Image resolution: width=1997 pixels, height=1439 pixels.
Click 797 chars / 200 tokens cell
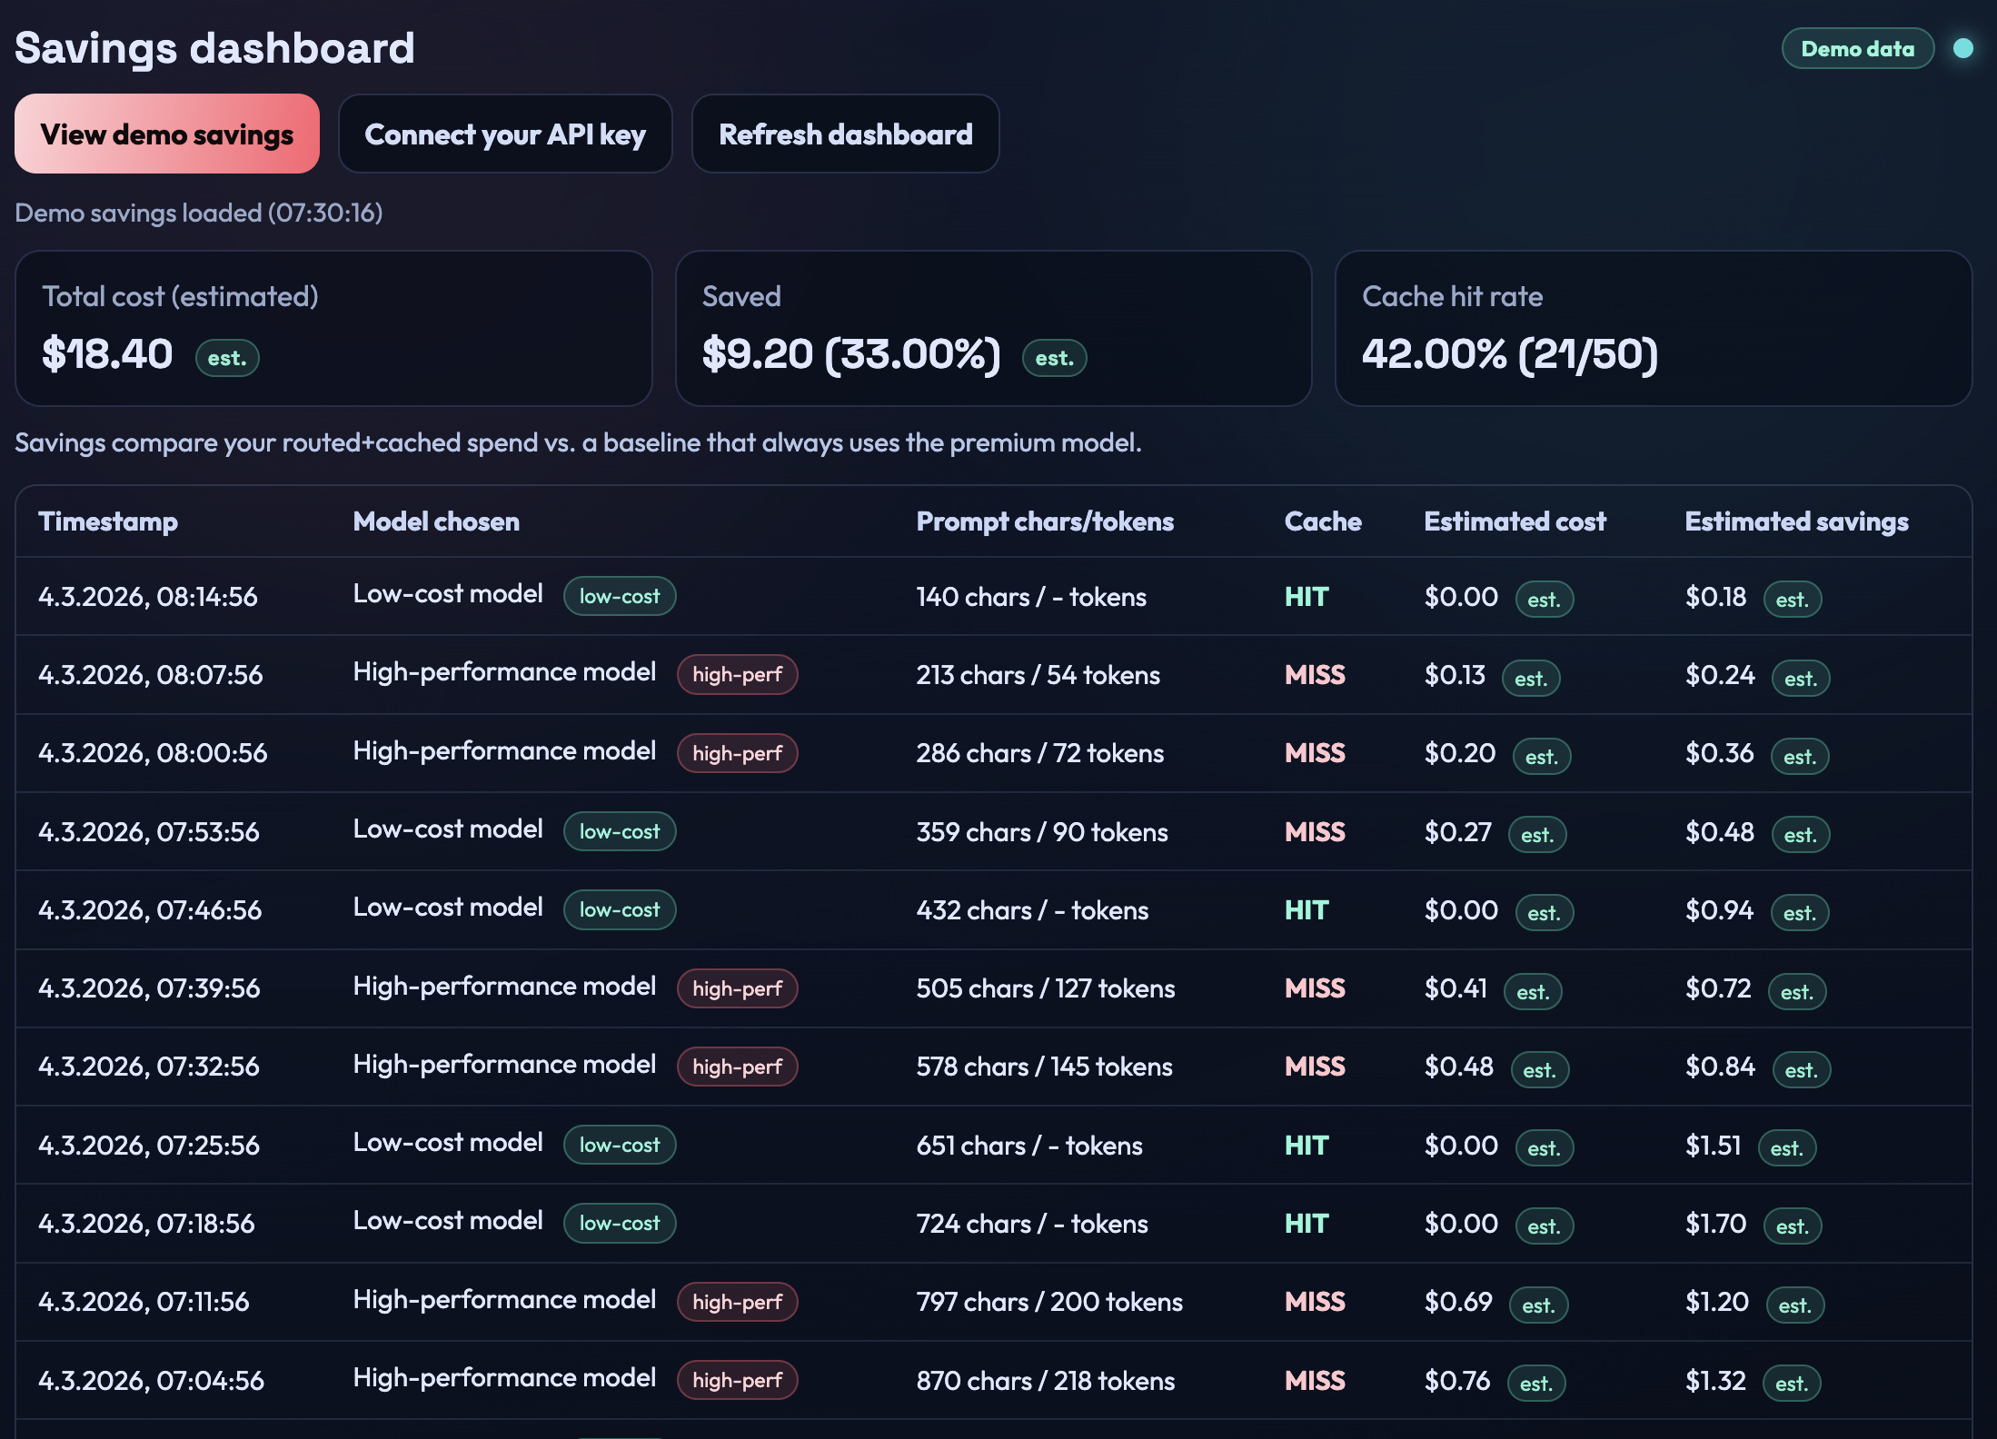[x=1048, y=1302]
